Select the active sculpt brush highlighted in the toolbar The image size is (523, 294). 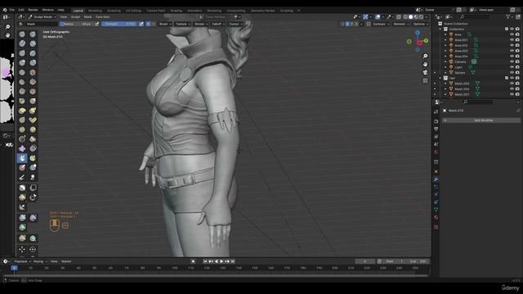tap(22, 158)
